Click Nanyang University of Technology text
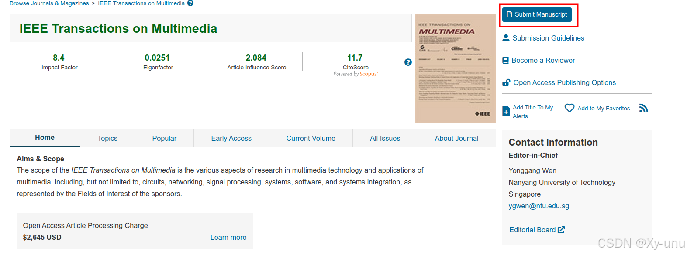The height and width of the screenshot is (255, 687). [x=562, y=182]
